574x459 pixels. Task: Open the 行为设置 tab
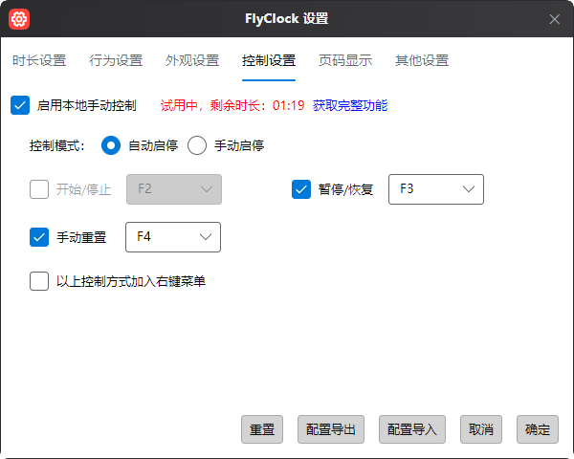(x=116, y=60)
